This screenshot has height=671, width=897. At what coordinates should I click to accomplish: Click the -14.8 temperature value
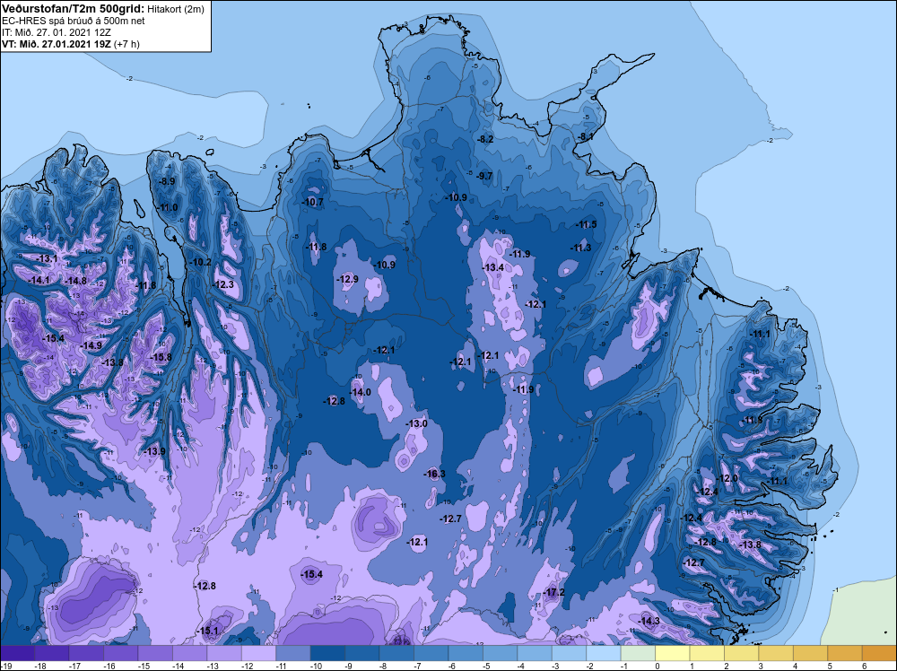tap(76, 281)
